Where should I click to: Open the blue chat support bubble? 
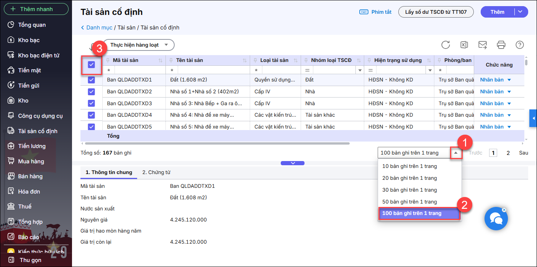click(x=496, y=219)
